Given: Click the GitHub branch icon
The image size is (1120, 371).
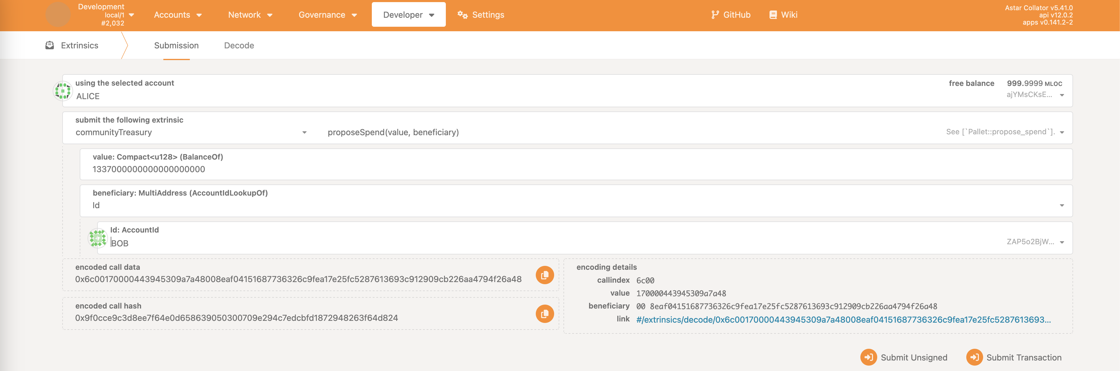Looking at the screenshot, I should (x=715, y=15).
